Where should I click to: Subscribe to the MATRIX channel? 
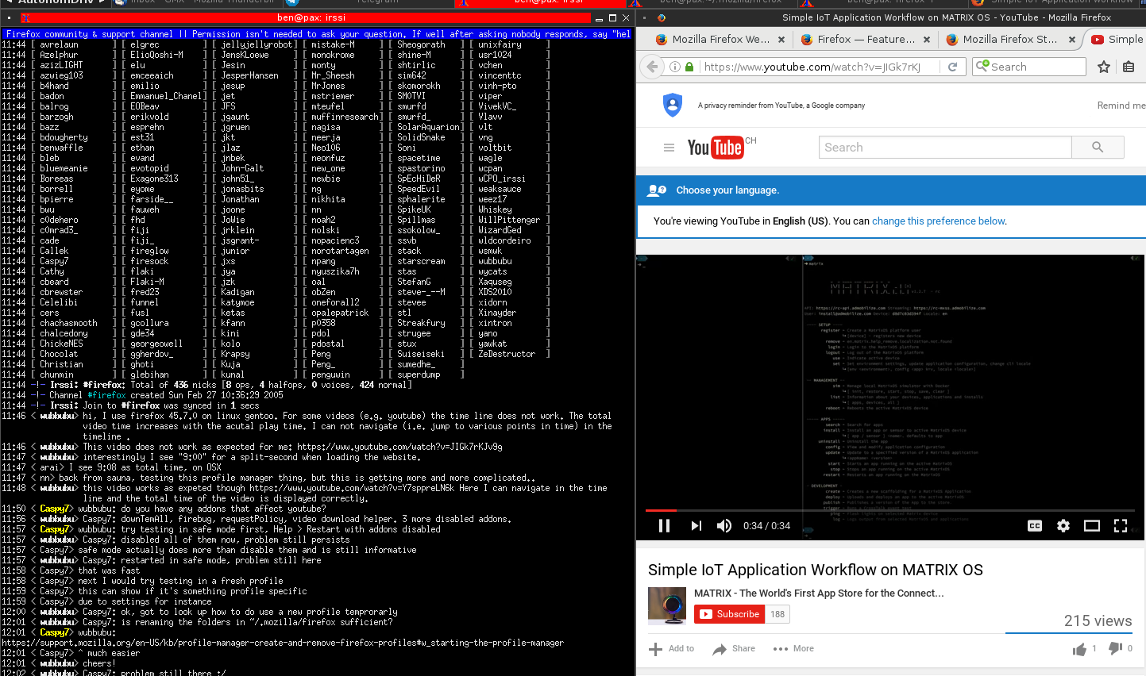coord(729,614)
